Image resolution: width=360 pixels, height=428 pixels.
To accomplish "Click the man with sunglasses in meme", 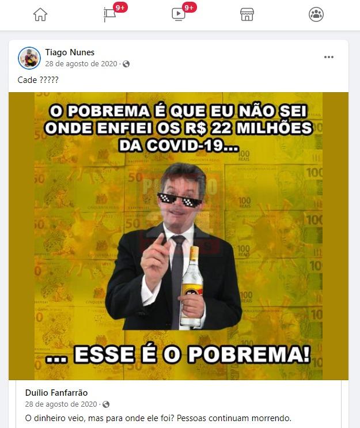I will coord(174,247).
